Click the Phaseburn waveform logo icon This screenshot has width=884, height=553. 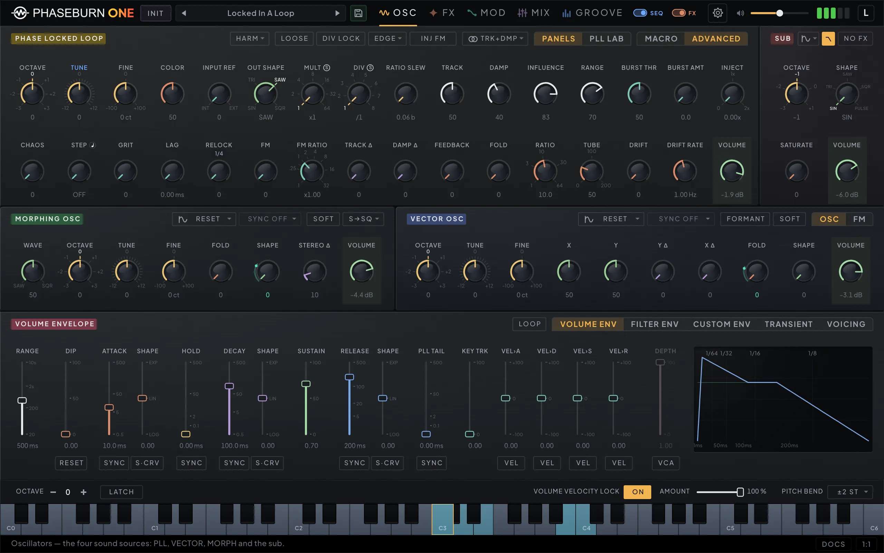pyautogui.click(x=20, y=13)
